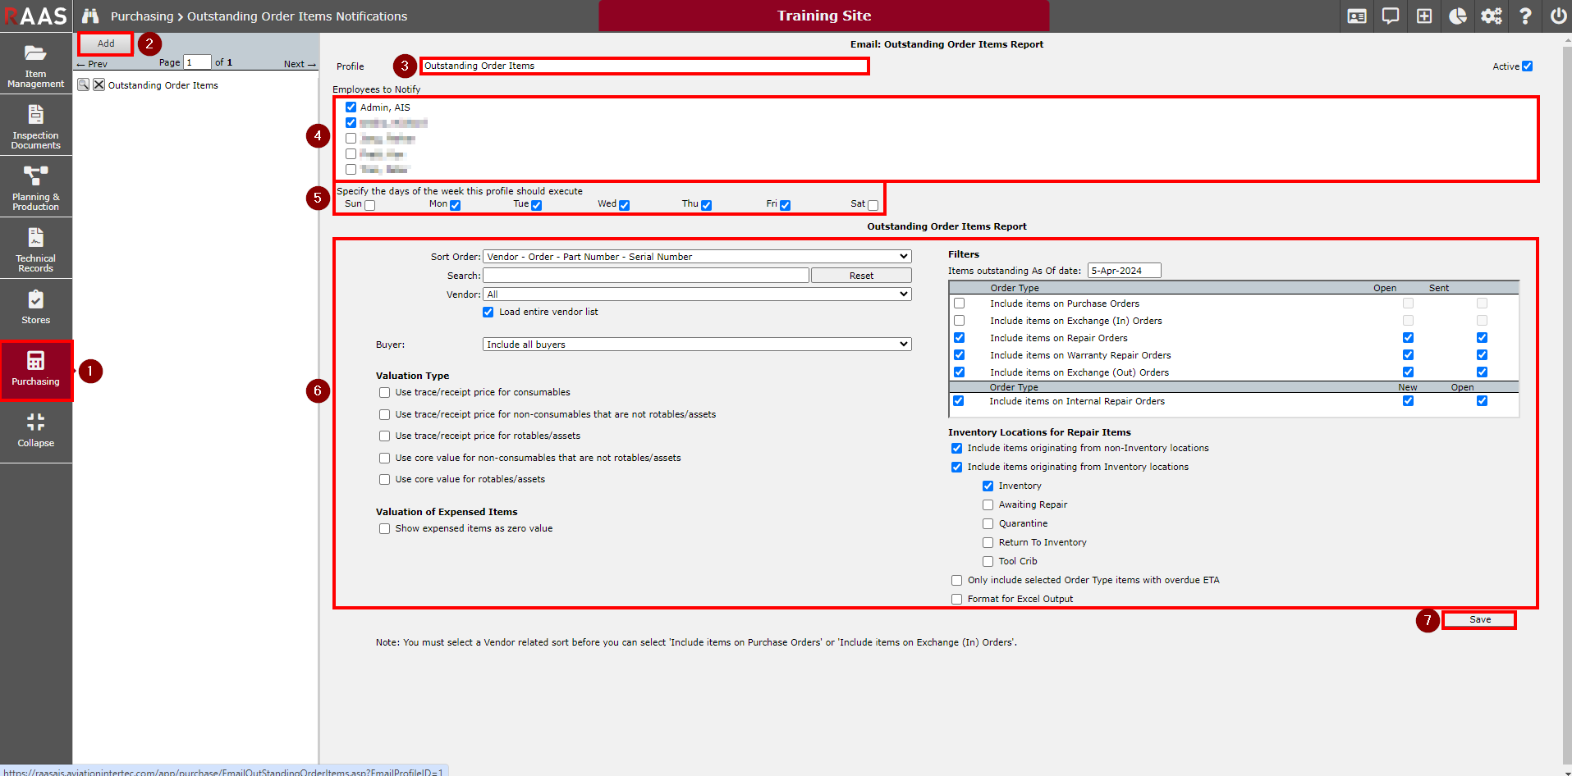The height and width of the screenshot is (776, 1572).
Task: Expand the Vendor dropdown list
Action: tap(697, 294)
